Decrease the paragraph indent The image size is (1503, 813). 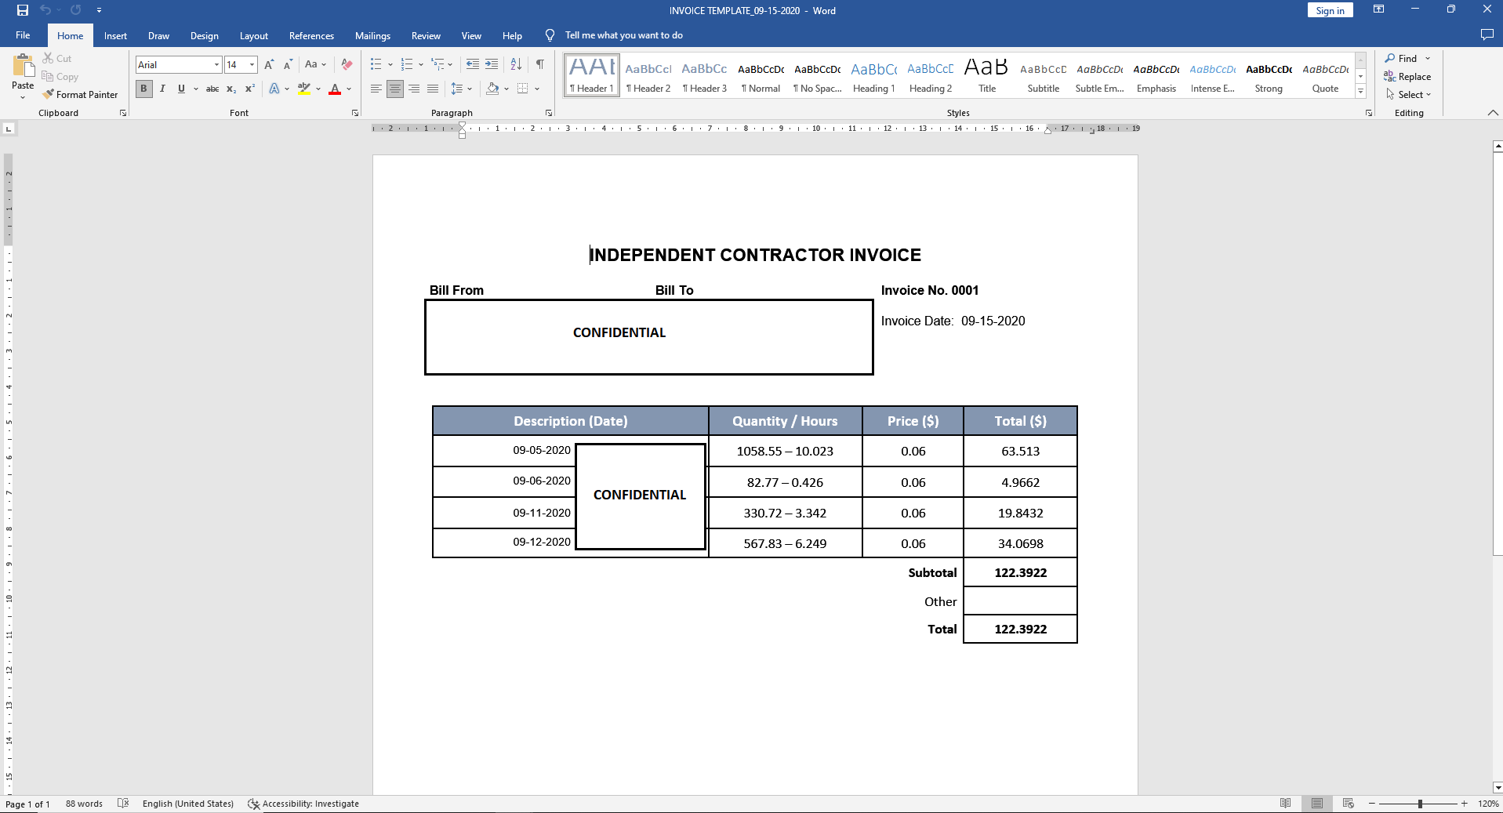click(x=472, y=65)
